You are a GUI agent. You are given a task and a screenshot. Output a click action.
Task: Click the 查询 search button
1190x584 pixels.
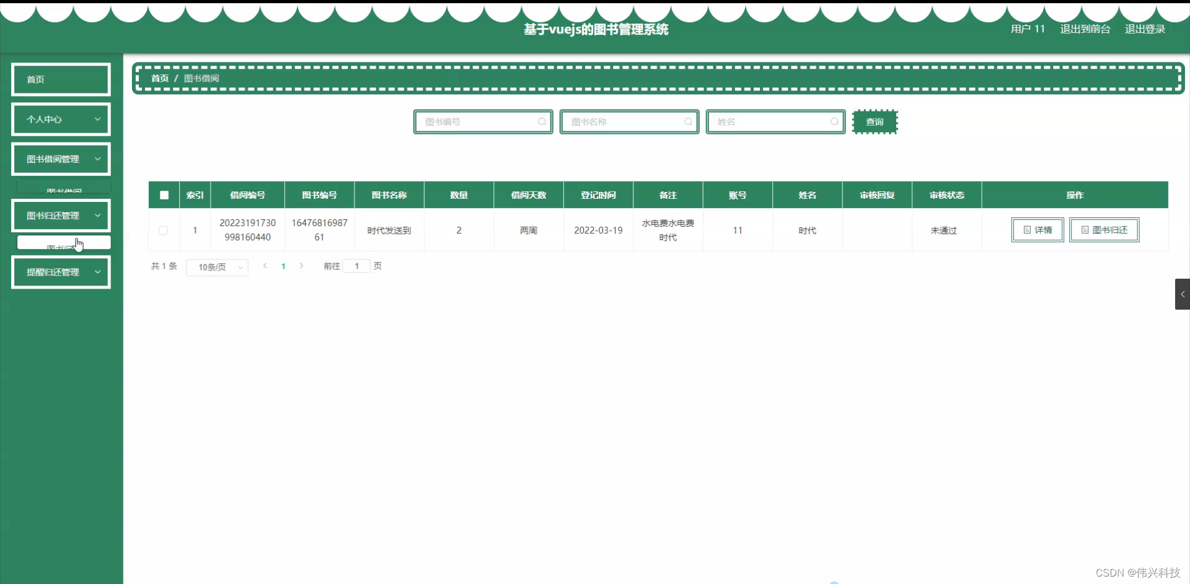(x=875, y=121)
